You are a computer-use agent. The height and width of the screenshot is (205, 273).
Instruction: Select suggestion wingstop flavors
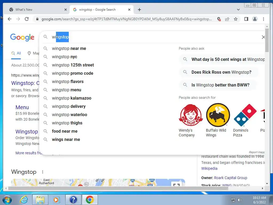click(68, 82)
